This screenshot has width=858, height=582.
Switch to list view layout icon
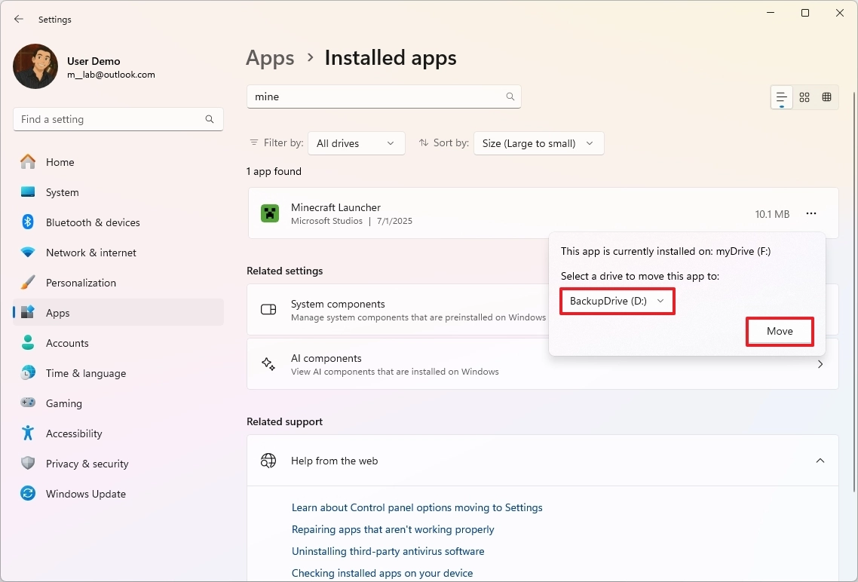click(x=781, y=98)
